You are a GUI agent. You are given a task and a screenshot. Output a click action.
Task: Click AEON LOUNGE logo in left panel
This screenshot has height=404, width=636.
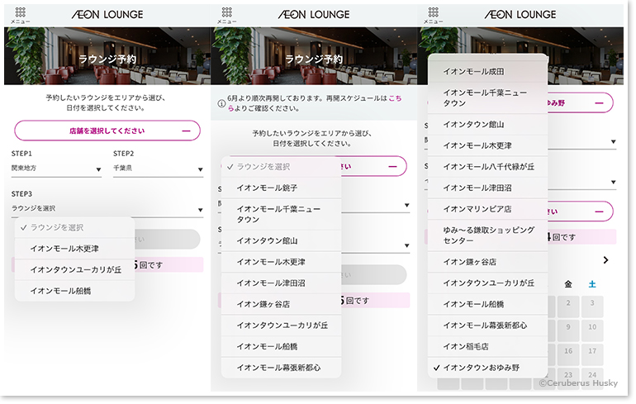pos(107,15)
